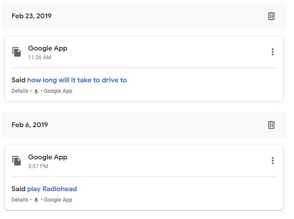The height and width of the screenshot is (219, 294).
Task: Click the Google App source label under the drive query
Action: [x=58, y=91]
